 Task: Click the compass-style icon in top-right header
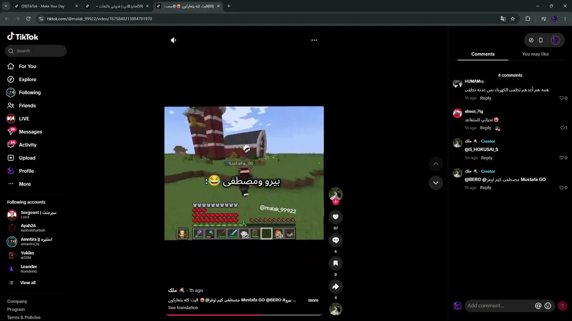531,40
